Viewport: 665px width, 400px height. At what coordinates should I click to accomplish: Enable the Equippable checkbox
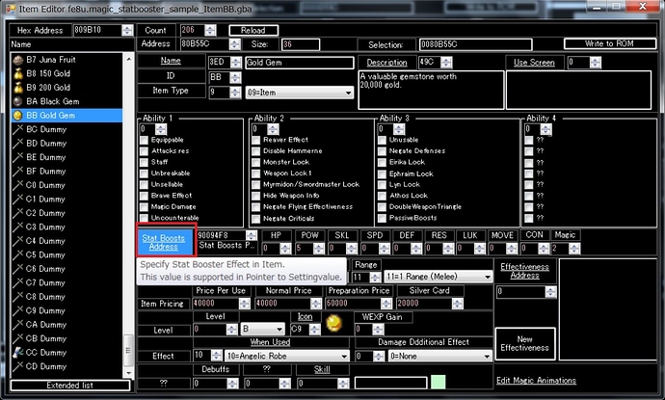(x=145, y=140)
